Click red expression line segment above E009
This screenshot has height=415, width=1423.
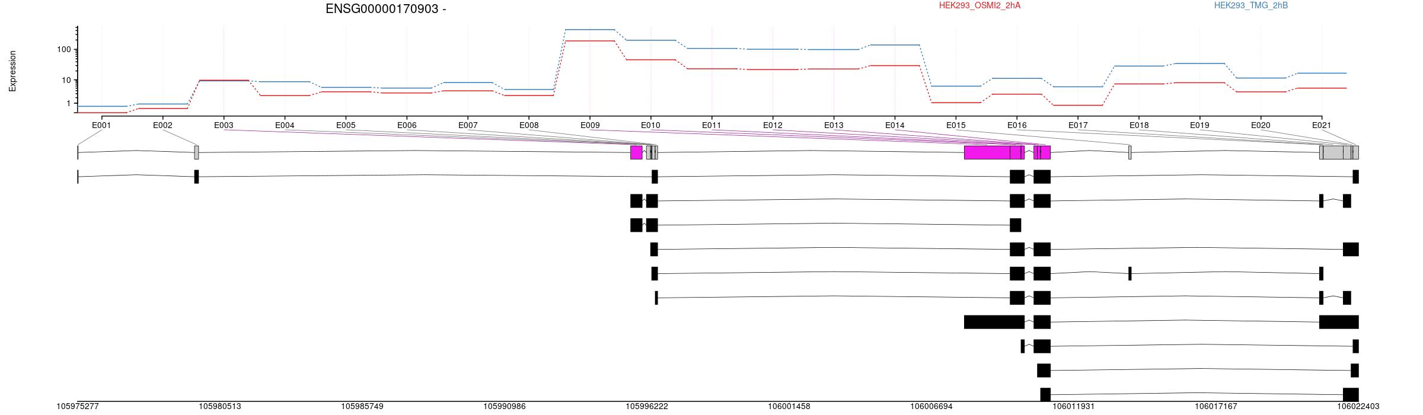590,41
